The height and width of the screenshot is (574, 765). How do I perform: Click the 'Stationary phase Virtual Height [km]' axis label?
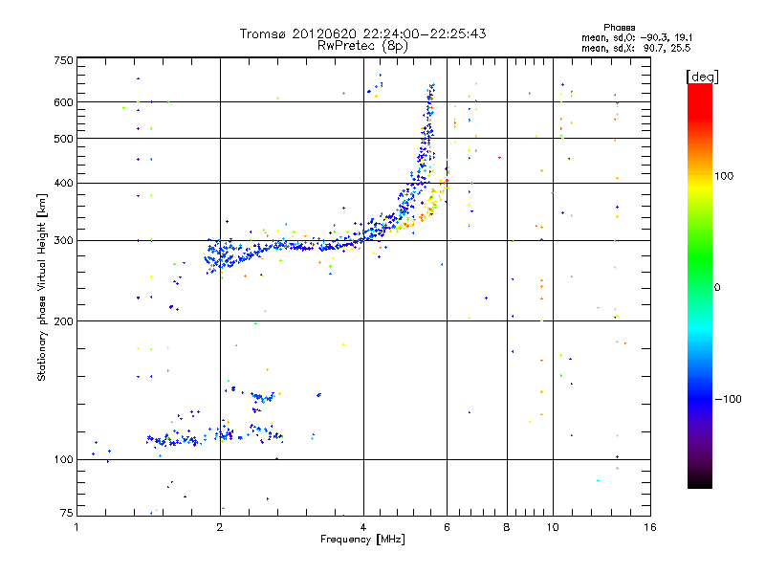point(41,287)
